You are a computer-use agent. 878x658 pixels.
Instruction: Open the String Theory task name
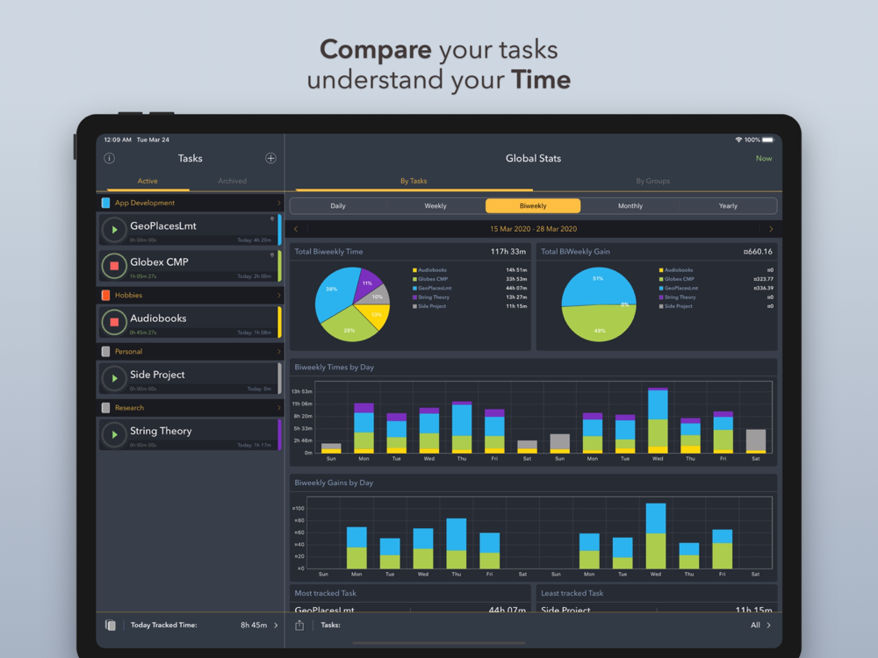click(x=161, y=431)
